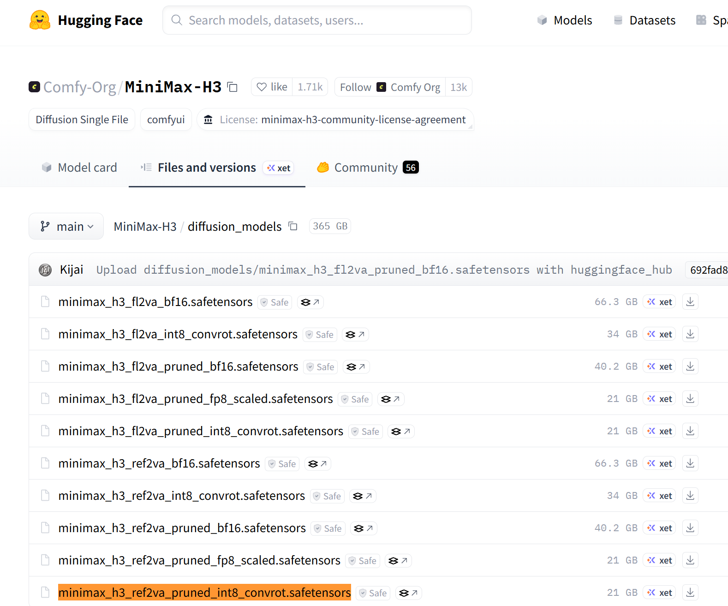
Task: Follow Comfy Org
Action: (390, 87)
